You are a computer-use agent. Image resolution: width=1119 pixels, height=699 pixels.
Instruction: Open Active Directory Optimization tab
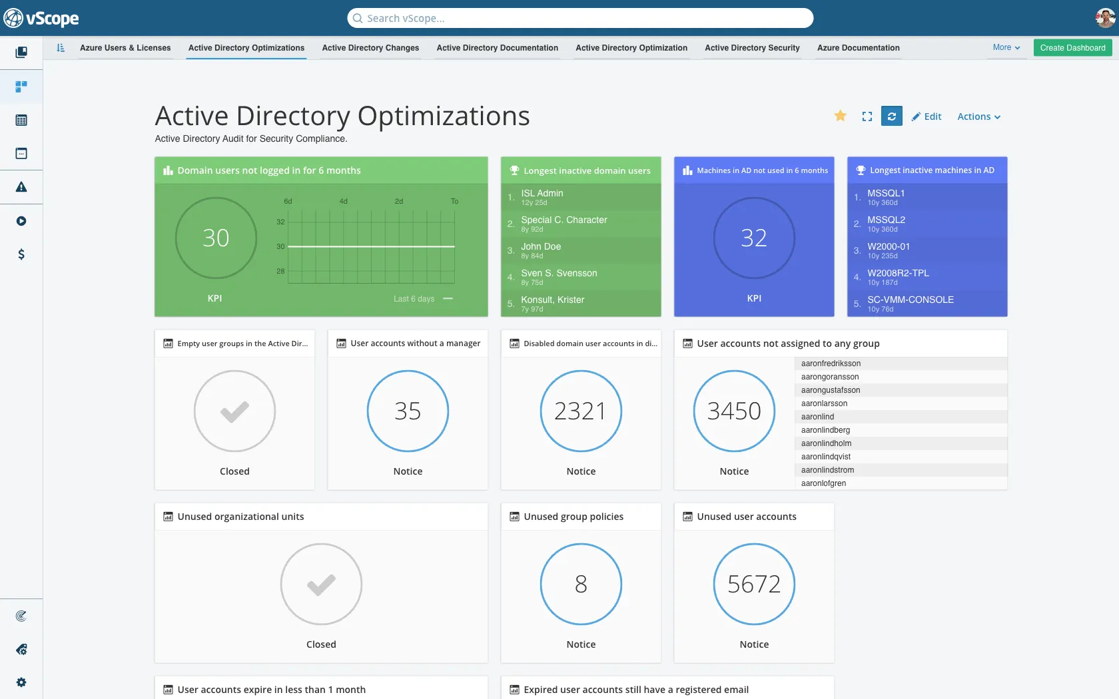coord(631,48)
